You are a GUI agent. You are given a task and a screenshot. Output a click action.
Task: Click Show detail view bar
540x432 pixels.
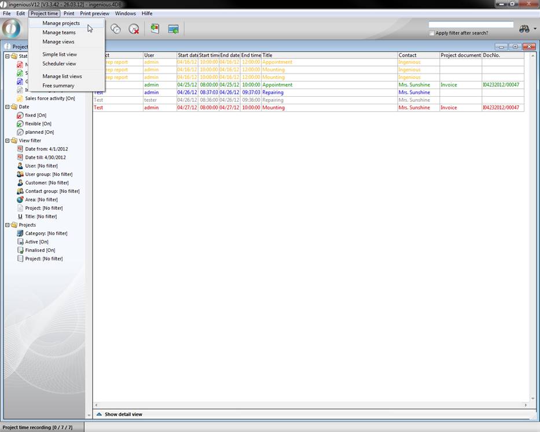(x=123, y=415)
